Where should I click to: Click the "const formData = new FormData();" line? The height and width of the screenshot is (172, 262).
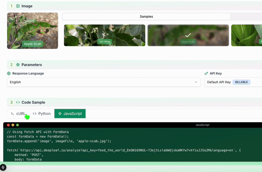(x=38, y=137)
